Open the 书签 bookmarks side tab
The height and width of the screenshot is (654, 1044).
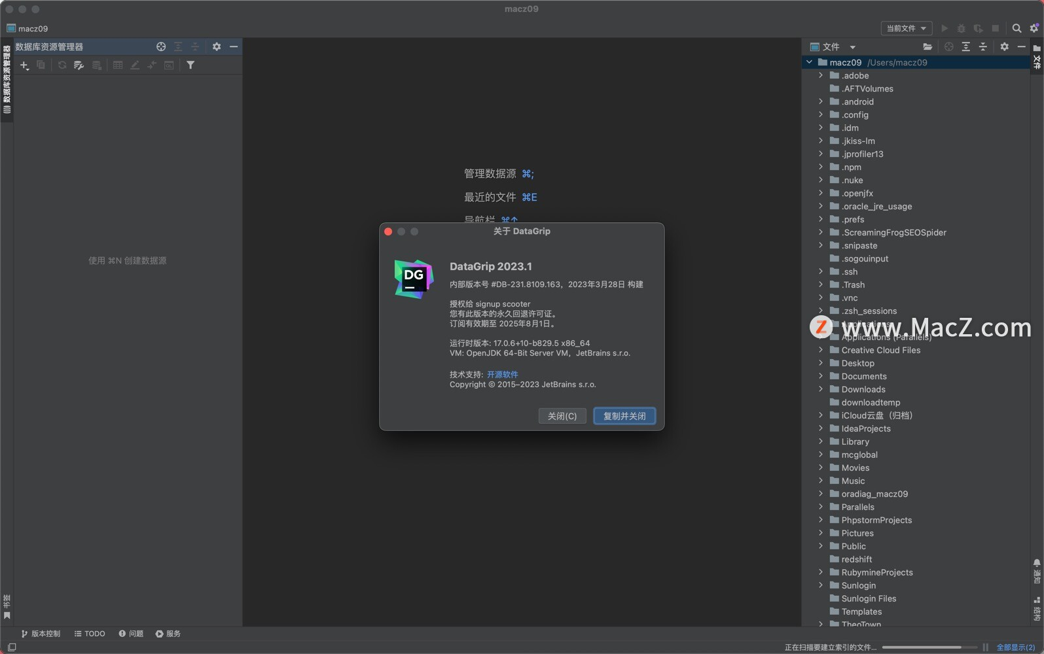coord(7,606)
